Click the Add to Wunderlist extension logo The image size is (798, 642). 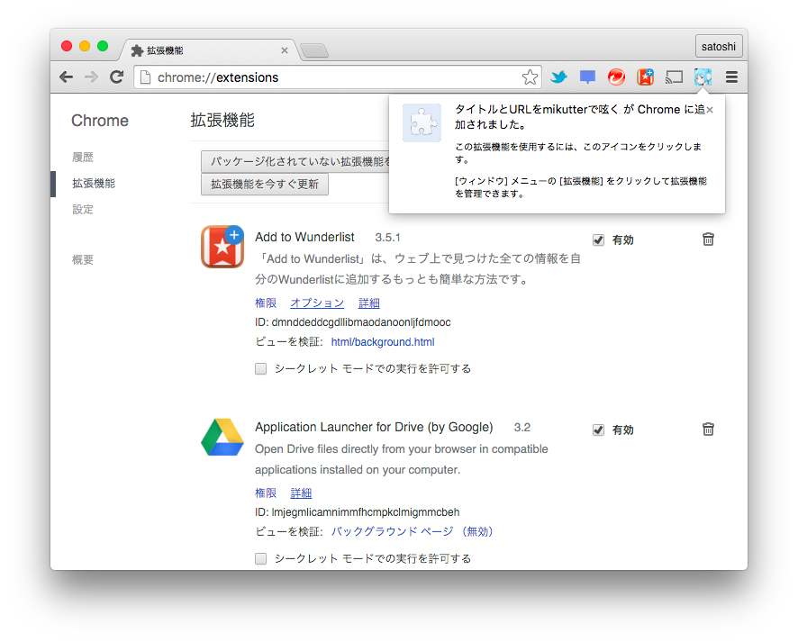click(x=222, y=246)
